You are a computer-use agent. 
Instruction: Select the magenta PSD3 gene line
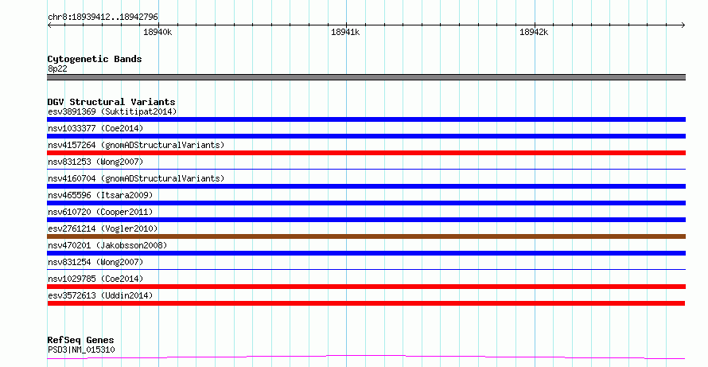pyautogui.click(x=366, y=357)
